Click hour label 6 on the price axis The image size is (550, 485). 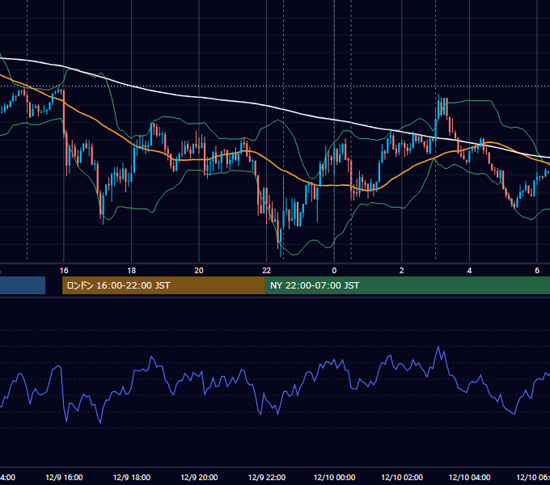tap(537, 271)
